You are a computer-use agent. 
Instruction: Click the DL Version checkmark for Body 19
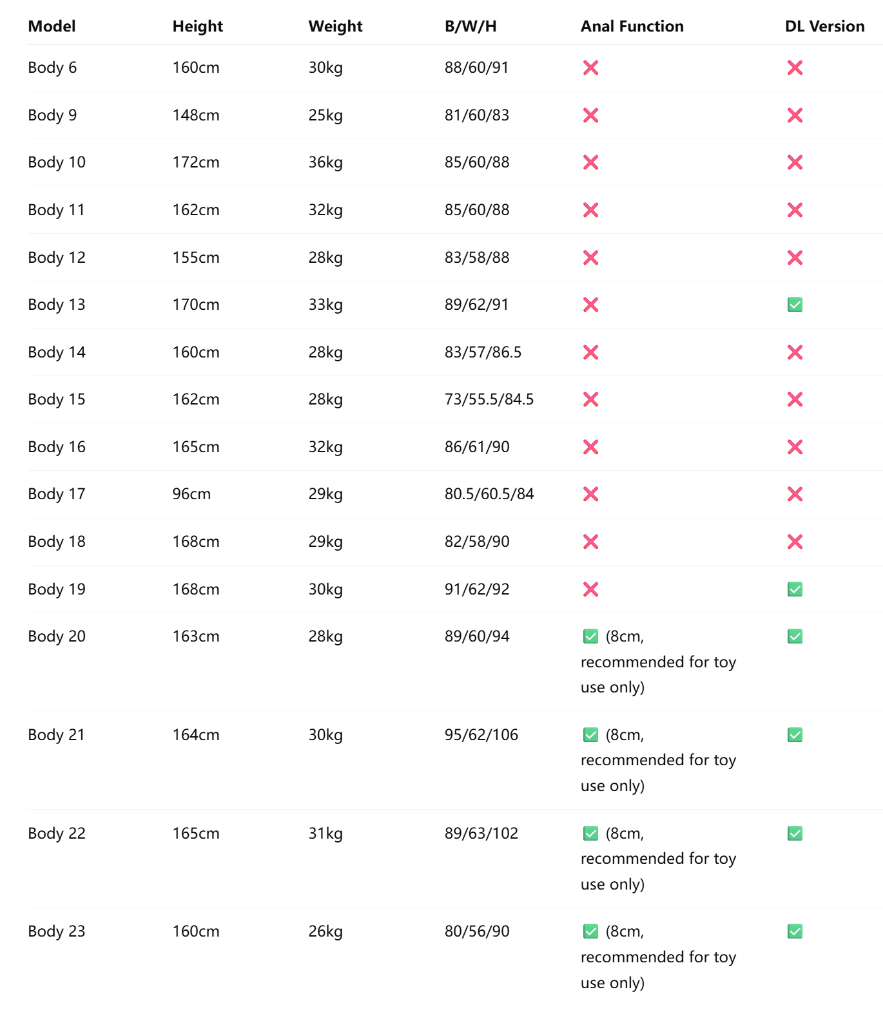(x=795, y=589)
